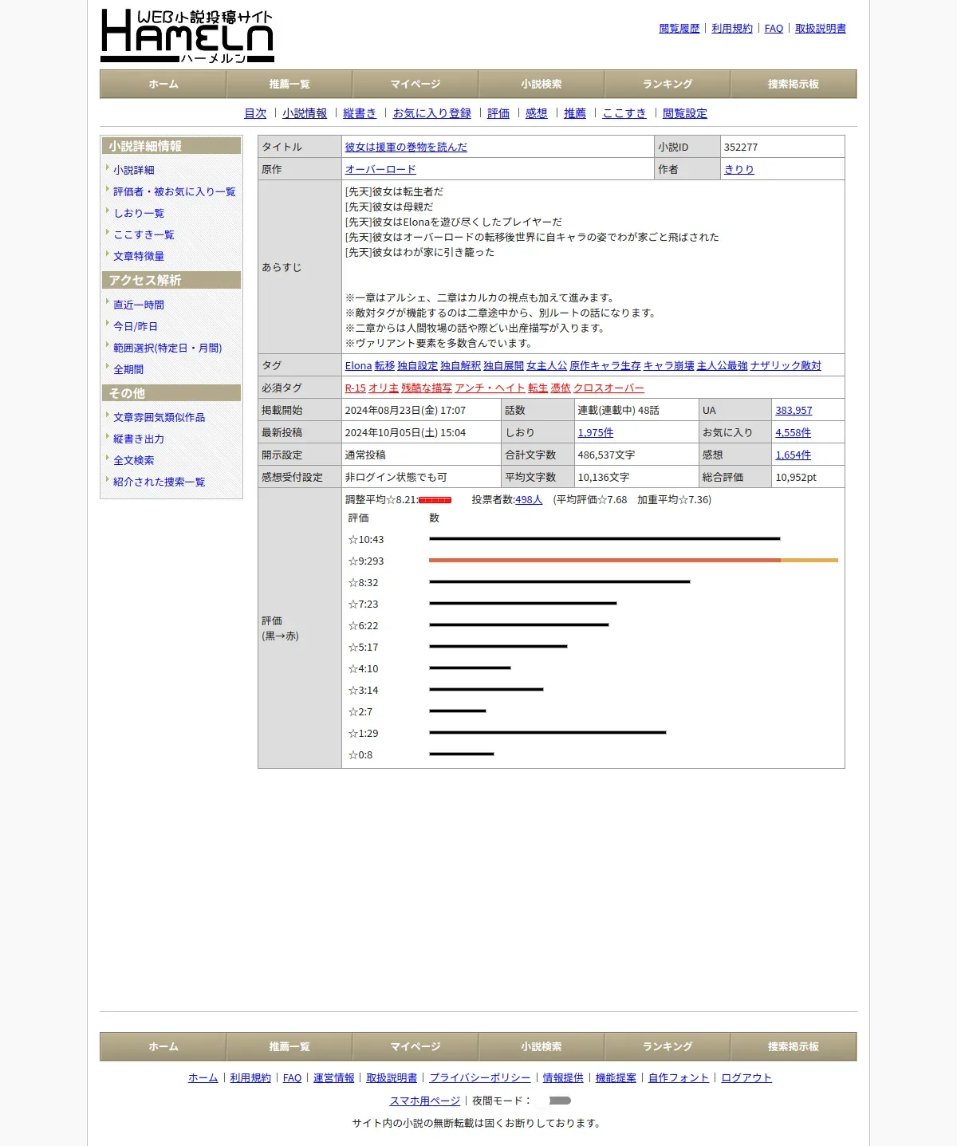
Task: Open 閲覧履歴 link in header
Action: coord(679,29)
